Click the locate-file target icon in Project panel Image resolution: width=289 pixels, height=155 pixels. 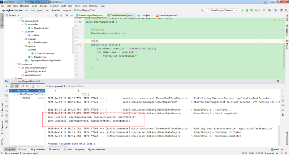click(x=56, y=15)
